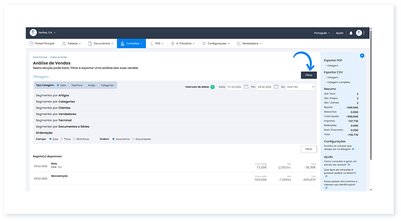Click the notifications bell icon
401x221 pixels.
[x=351, y=33]
